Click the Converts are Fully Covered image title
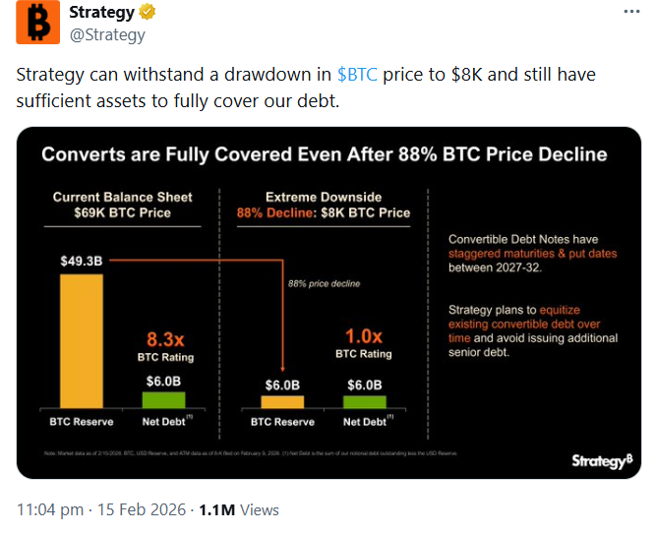 (324, 154)
